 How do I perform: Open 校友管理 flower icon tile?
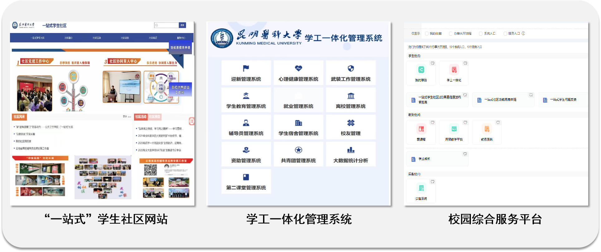(x=351, y=127)
